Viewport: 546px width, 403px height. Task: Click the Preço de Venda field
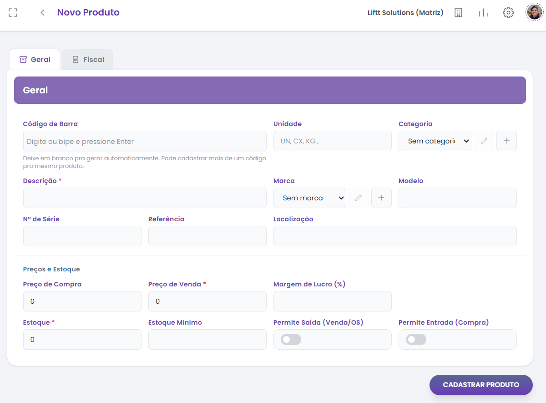tap(207, 301)
